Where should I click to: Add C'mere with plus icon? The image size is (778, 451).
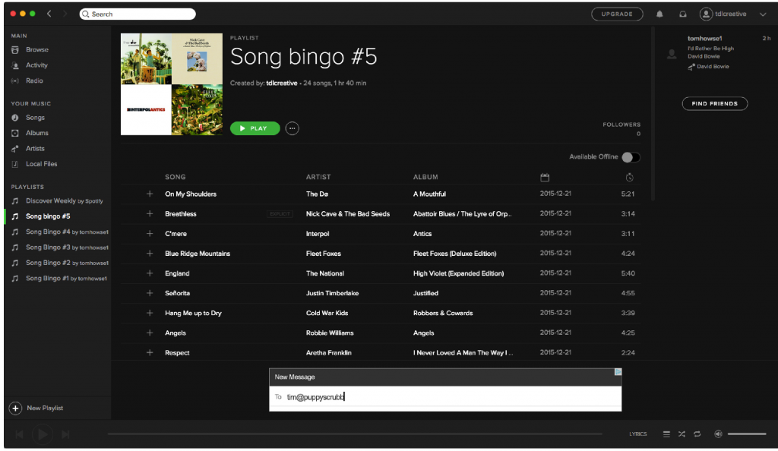(x=150, y=233)
